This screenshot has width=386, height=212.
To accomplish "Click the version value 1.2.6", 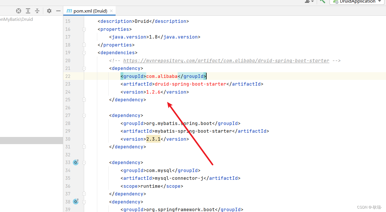I will click(x=153, y=92).
